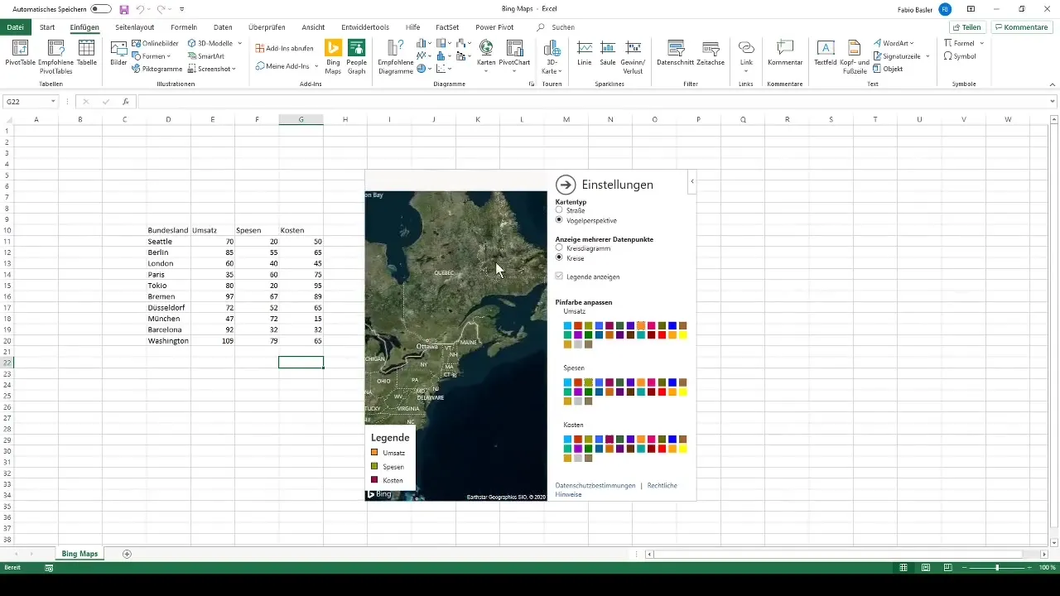Switch to the Seitenlayout tab

(x=134, y=27)
